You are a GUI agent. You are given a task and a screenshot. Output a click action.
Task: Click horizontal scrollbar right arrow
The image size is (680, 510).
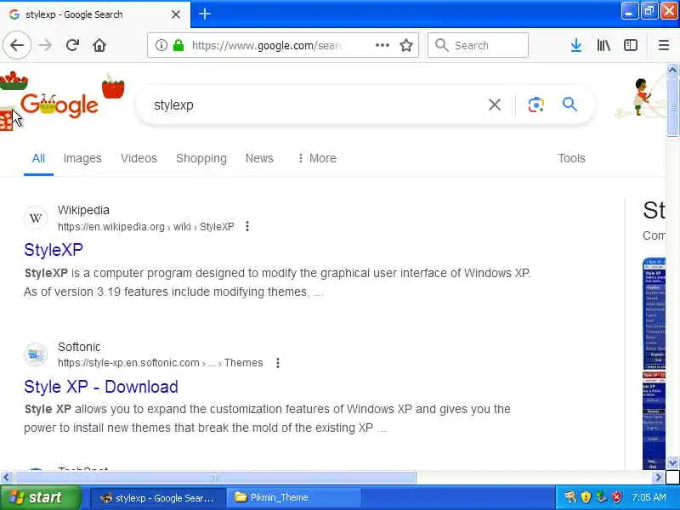(659, 478)
